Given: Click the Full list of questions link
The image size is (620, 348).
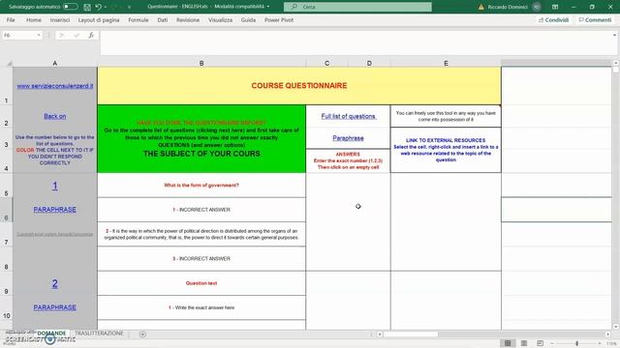Looking at the screenshot, I should (x=348, y=116).
